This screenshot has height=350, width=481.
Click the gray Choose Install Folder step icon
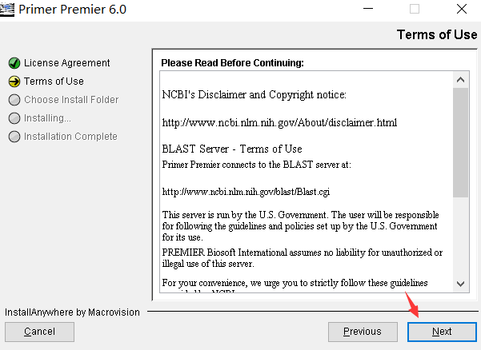(14, 100)
